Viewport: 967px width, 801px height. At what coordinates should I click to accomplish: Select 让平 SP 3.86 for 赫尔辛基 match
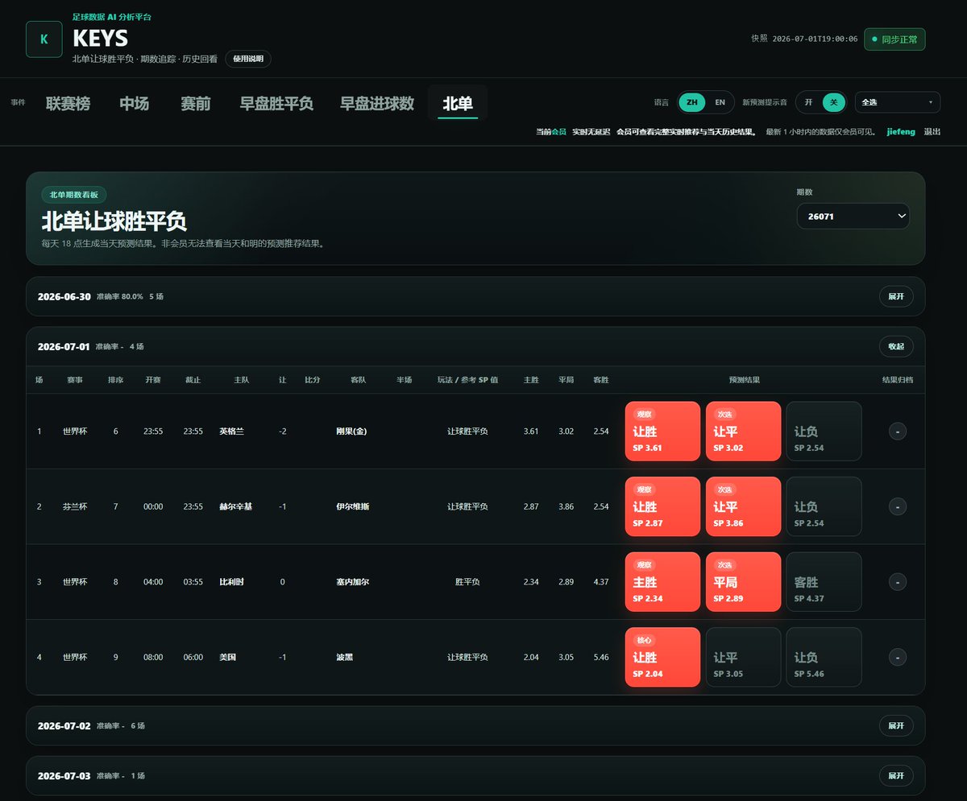tap(743, 506)
